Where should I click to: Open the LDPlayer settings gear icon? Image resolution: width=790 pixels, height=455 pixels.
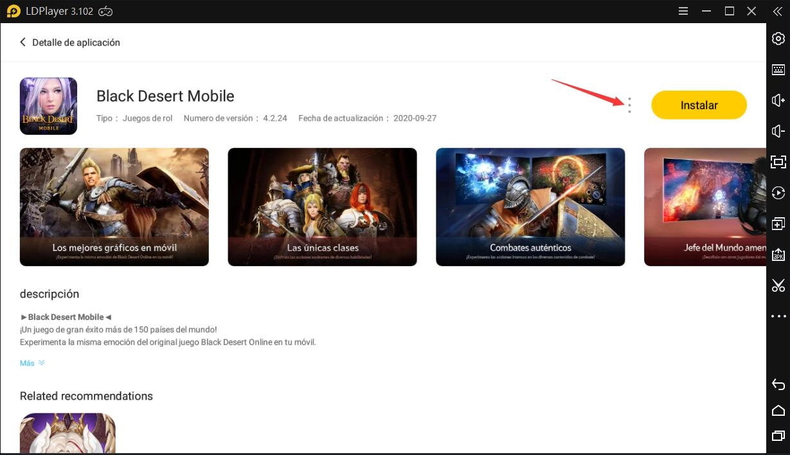[778, 39]
